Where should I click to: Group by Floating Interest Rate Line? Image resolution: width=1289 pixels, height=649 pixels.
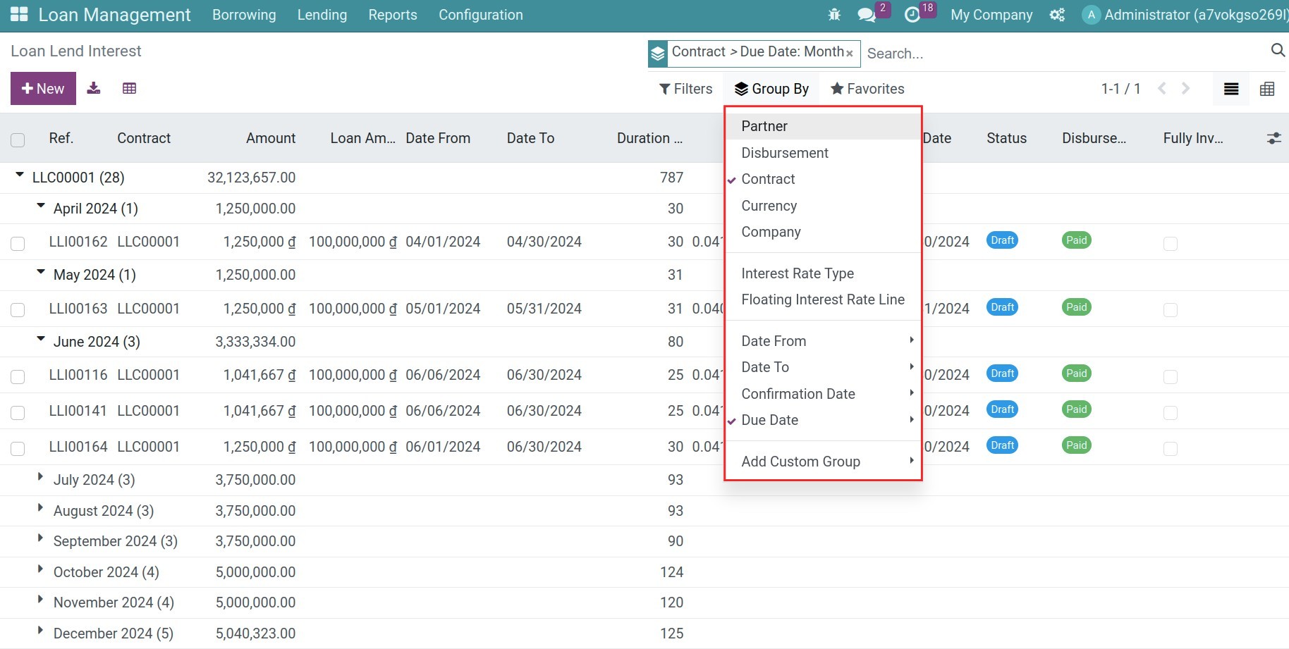click(823, 299)
